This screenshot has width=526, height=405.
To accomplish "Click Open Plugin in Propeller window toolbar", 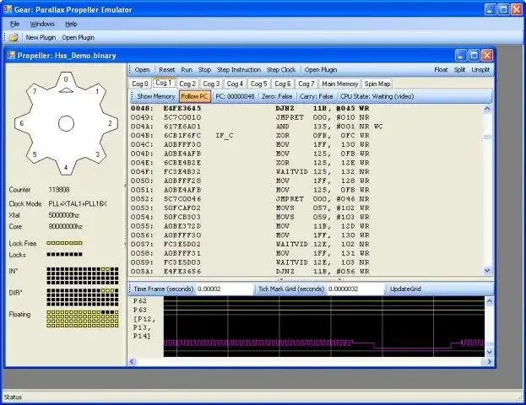I will (321, 69).
